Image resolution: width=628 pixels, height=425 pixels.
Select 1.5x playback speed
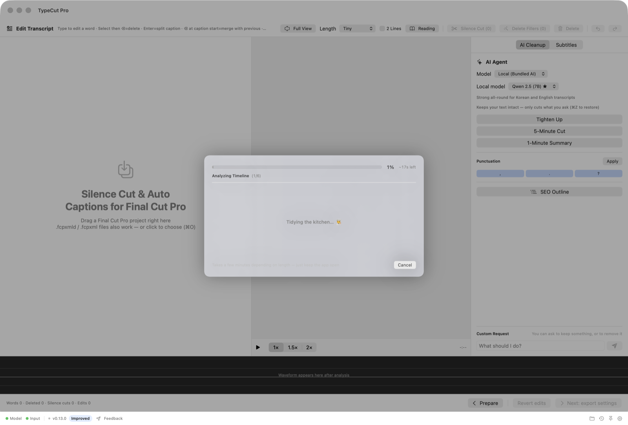pos(292,347)
